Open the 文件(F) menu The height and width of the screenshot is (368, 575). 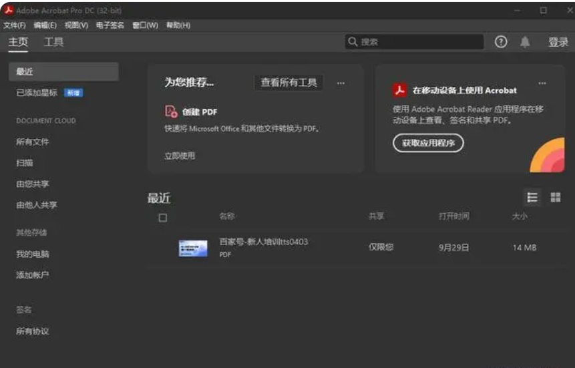click(x=15, y=25)
